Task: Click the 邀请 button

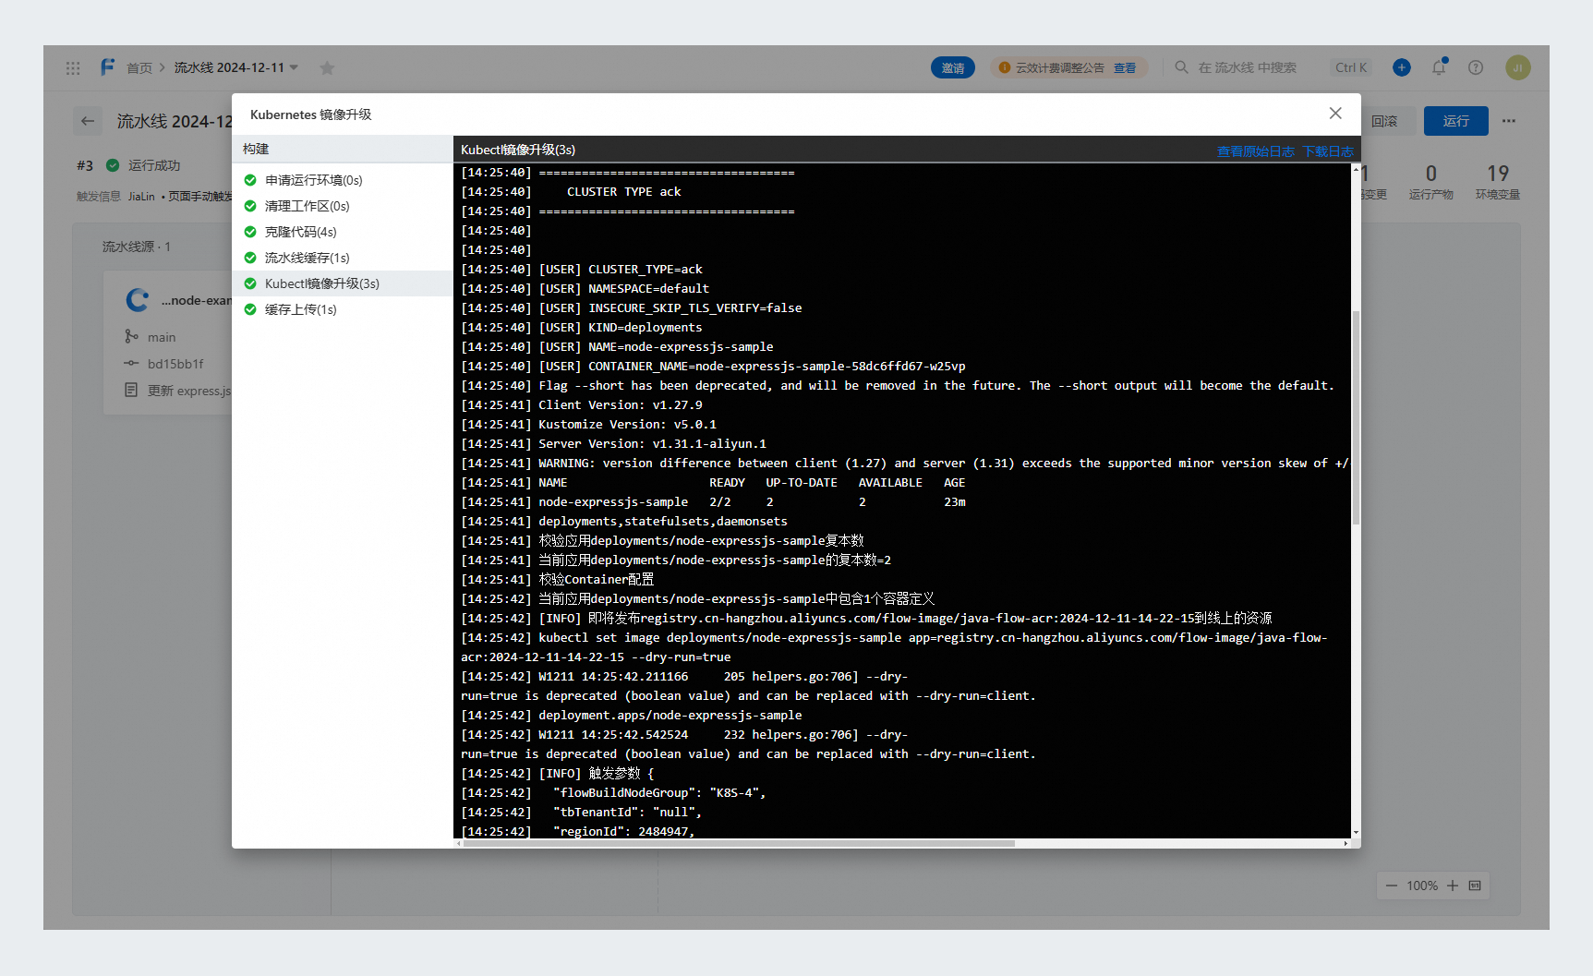Action: 953,67
